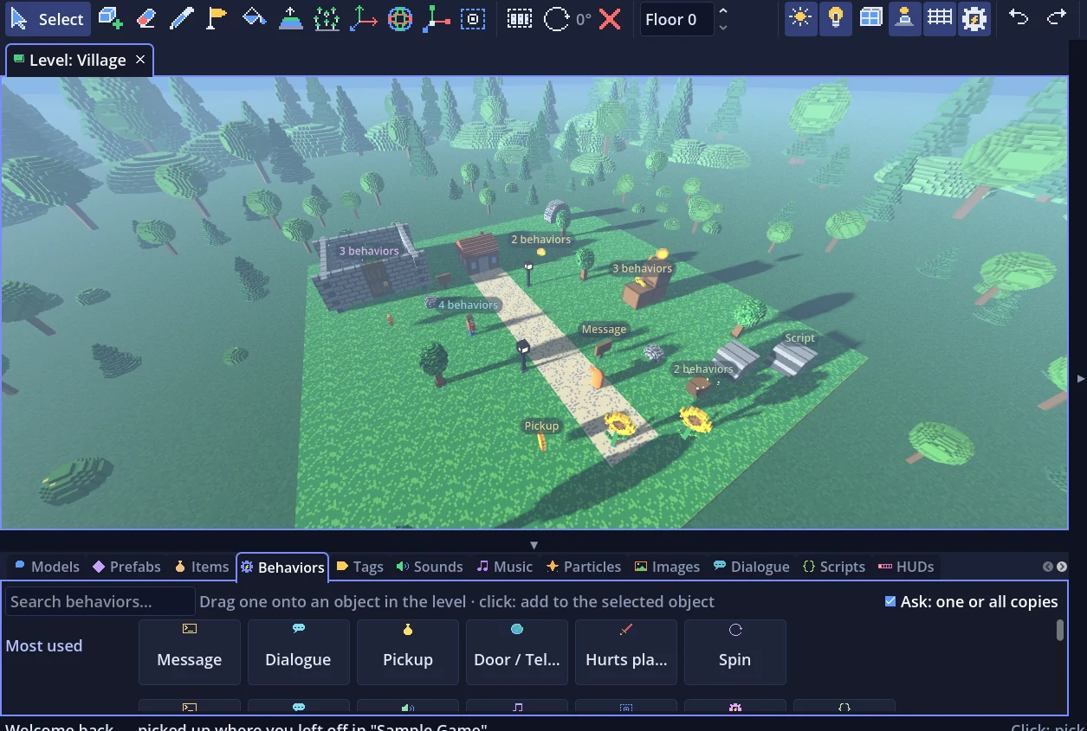Pick the eraser tool

pos(146,19)
